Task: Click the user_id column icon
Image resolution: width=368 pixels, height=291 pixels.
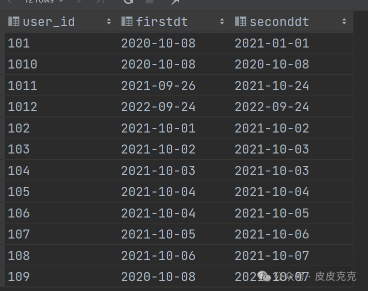Action: [x=14, y=21]
